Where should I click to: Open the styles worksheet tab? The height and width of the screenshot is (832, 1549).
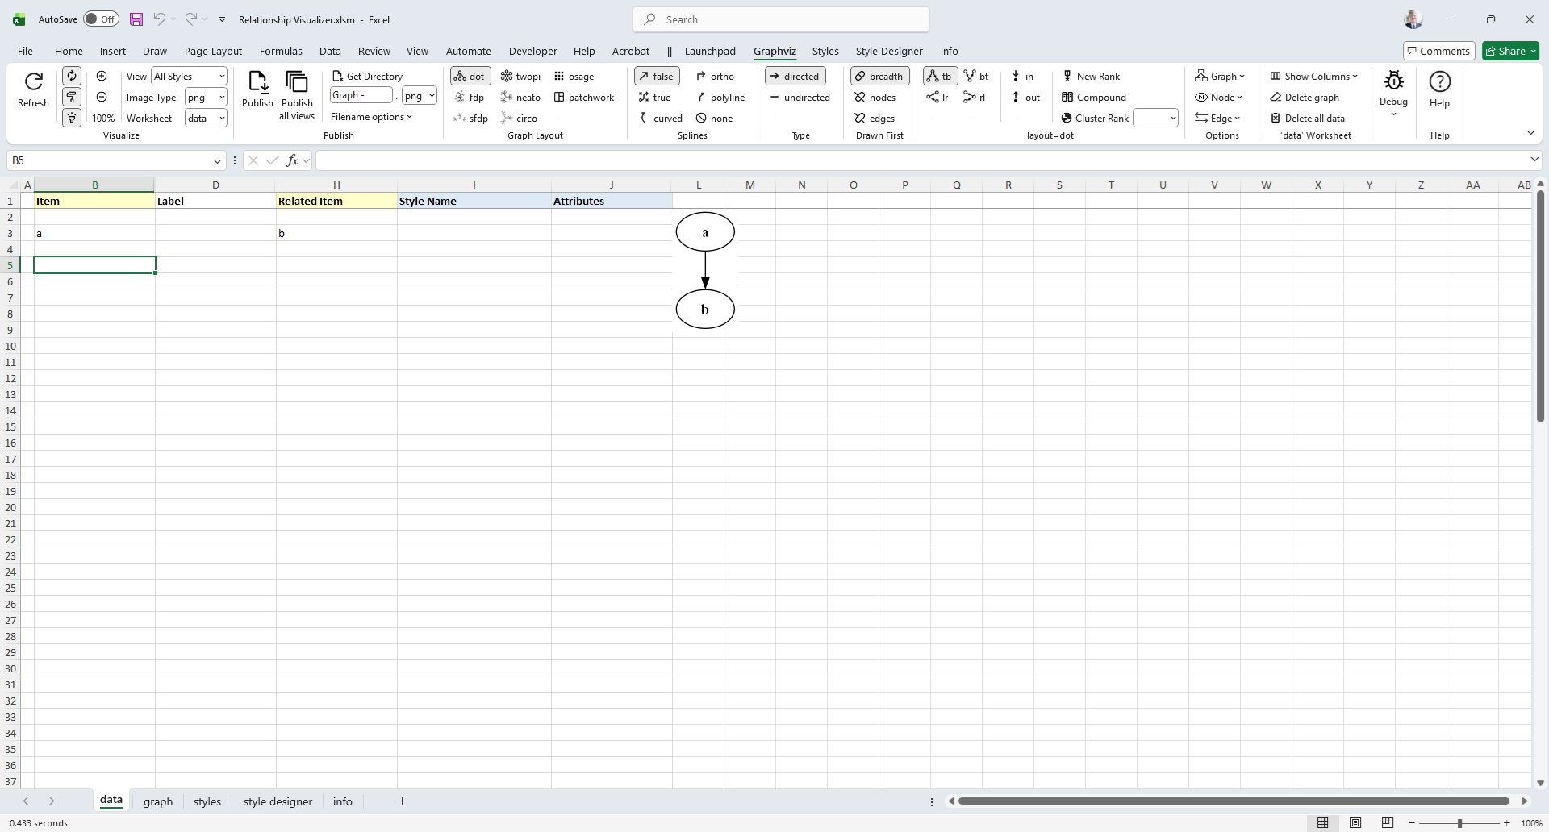(x=207, y=801)
